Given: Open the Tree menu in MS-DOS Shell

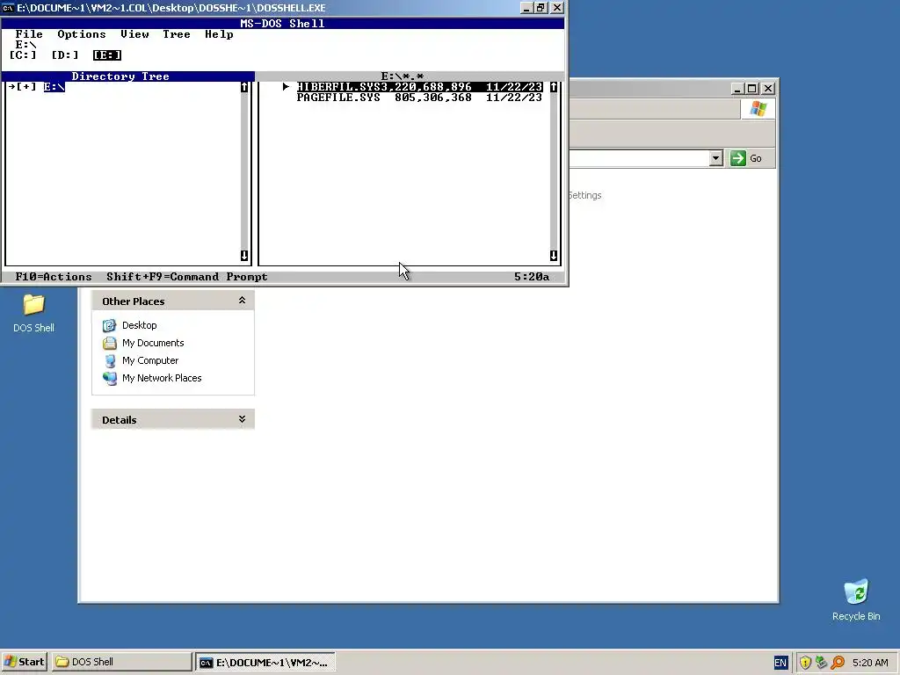Looking at the screenshot, I should click(177, 34).
